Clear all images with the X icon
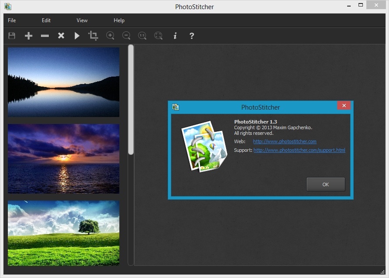Screen dimensions: 389x278 pyautogui.click(x=61, y=36)
